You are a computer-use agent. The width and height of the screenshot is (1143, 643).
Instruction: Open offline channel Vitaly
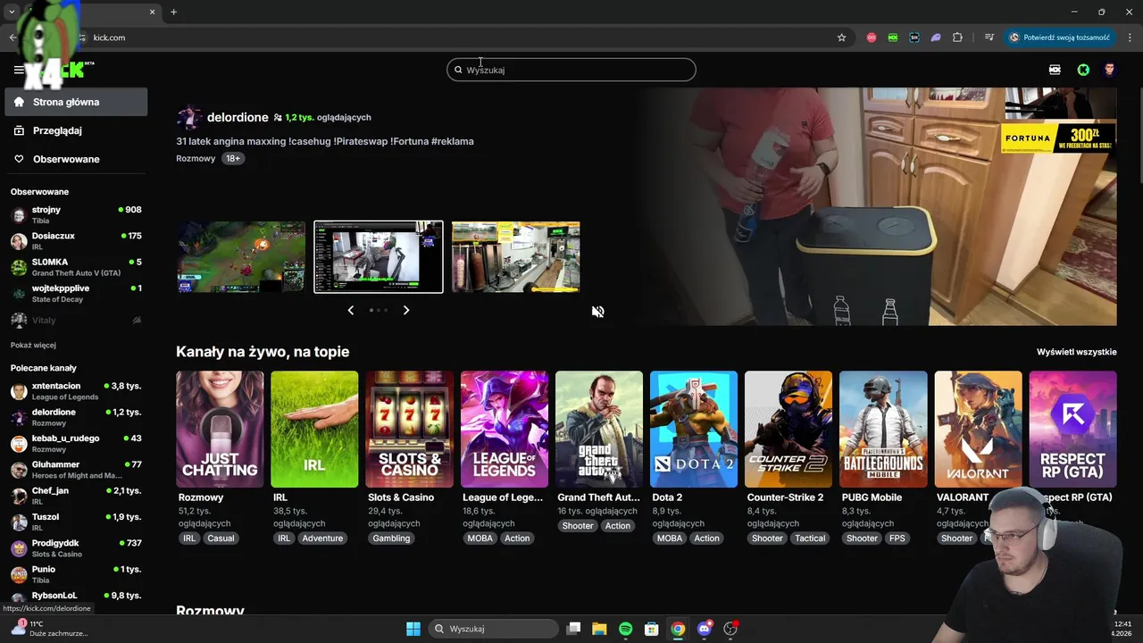[x=76, y=320]
